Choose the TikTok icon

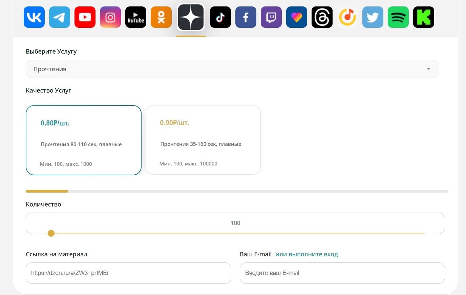pyautogui.click(x=220, y=17)
